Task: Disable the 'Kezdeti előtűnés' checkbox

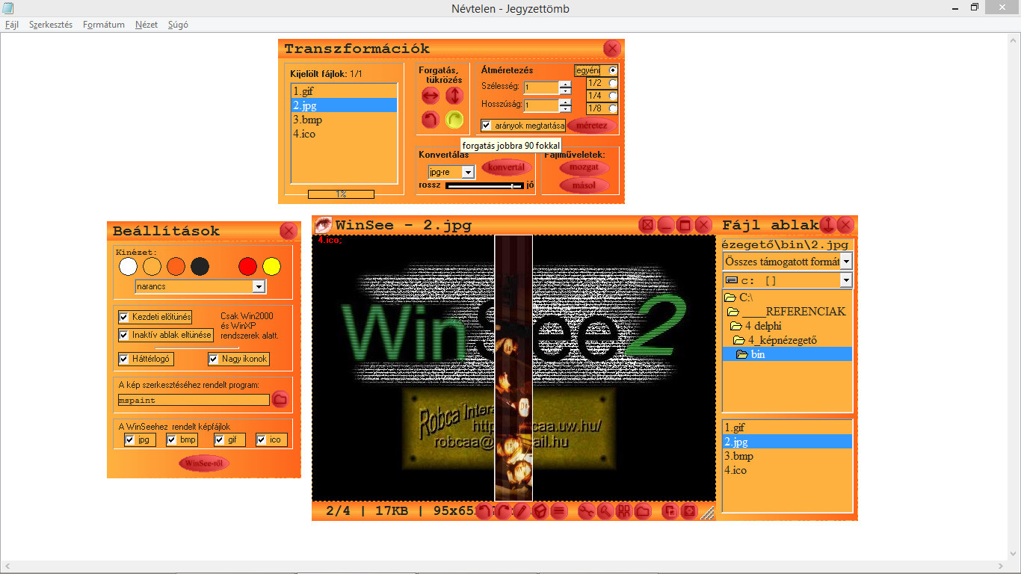Action: coord(124,317)
